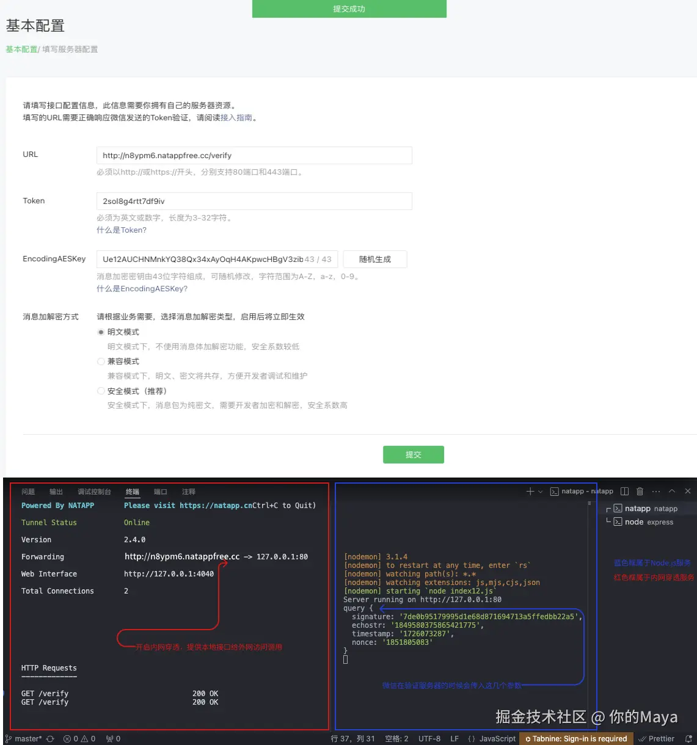The image size is (697, 745).
Task: Click the http://127.0.0.1:4040 web interface address
Action: pyautogui.click(x=169, y=574)
